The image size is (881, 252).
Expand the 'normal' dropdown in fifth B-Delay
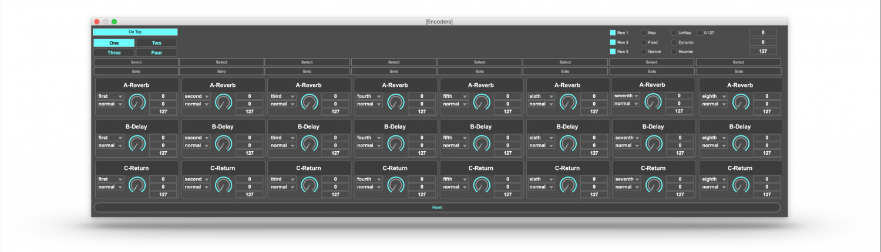(x=455, y=145)
